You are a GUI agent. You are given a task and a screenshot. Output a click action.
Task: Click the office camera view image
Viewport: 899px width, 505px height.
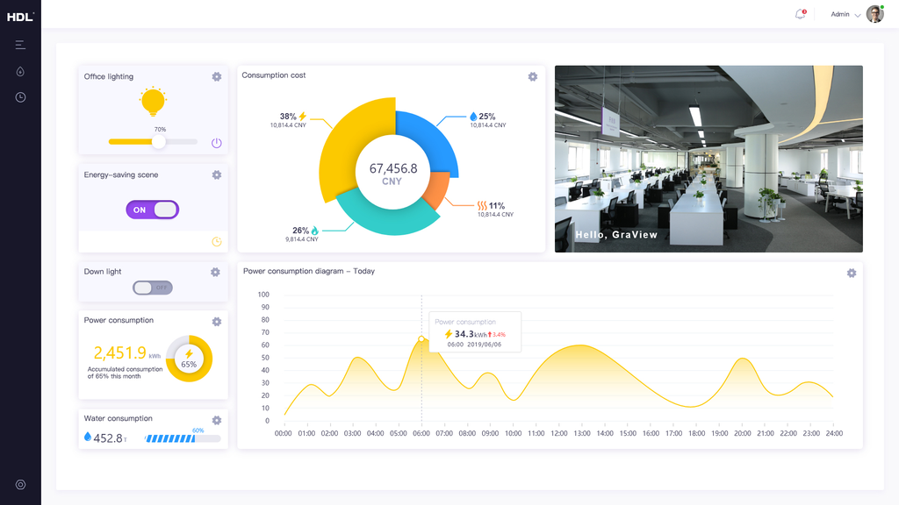(x=708, y=159)
